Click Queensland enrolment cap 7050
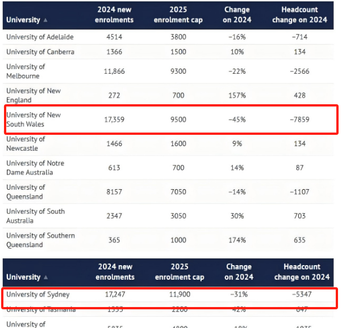Screen dimensions: 342x328 178,192
